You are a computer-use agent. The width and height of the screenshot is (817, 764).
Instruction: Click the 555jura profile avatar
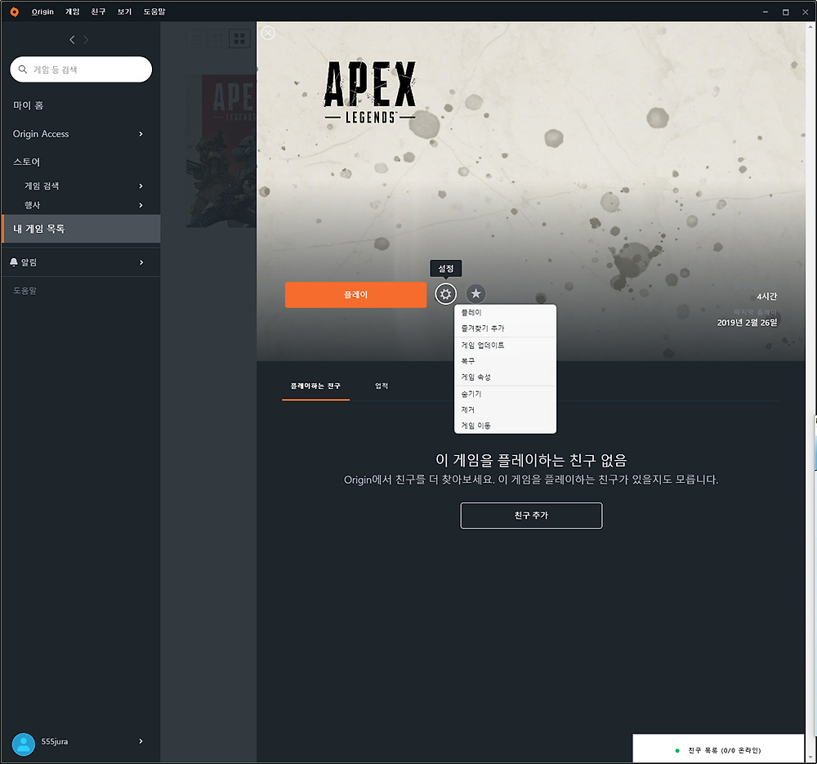[24, 744]
